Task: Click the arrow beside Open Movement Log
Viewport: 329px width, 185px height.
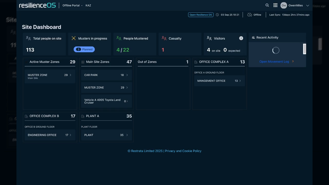Action: pyautogui.click(x=293, y=61)
